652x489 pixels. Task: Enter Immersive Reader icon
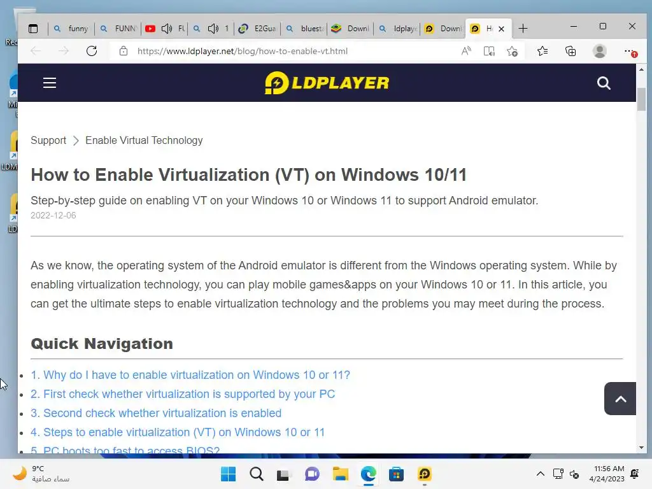489,51
